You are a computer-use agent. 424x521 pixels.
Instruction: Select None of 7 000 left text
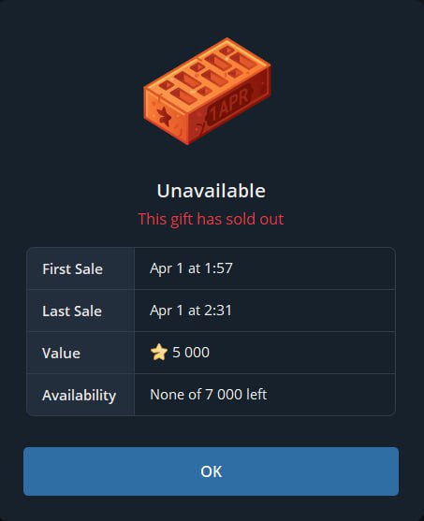click(x=209, y=395)
